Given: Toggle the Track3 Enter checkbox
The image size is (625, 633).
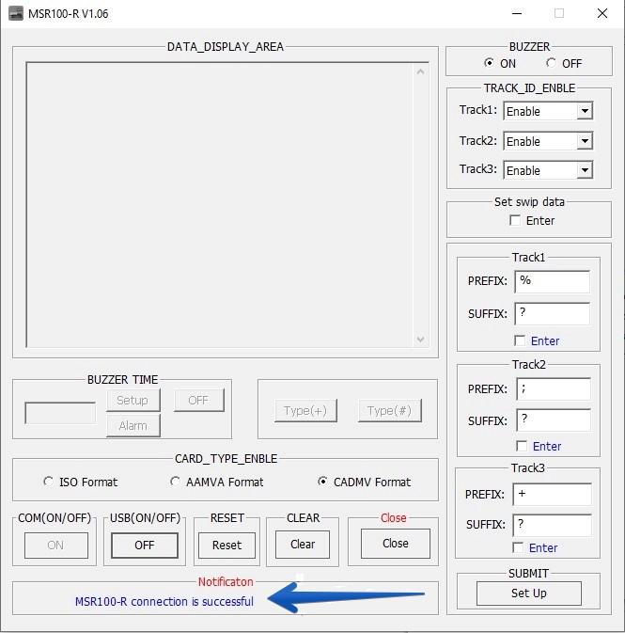Looking at the screenshot, I should [x=519, y=547].
